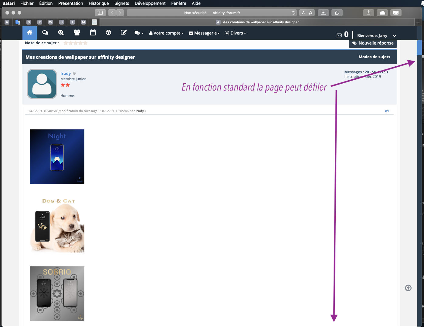Click Irudy's default avatar image

(x=42, y=84)
